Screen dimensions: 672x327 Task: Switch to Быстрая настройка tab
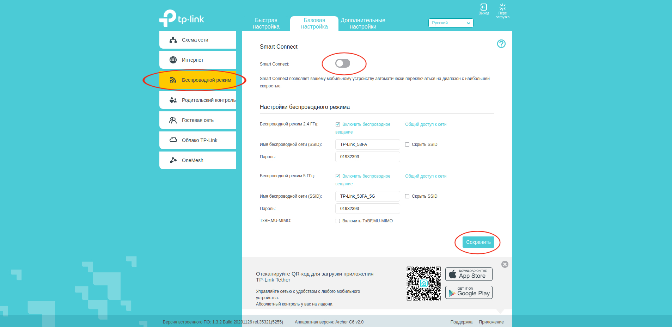click(266, 24)
